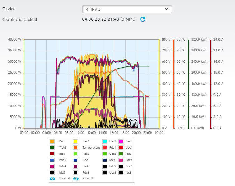Toggle the Udc6 black swatch
Viewport: 235px width, 186px height.
[105, 173]
